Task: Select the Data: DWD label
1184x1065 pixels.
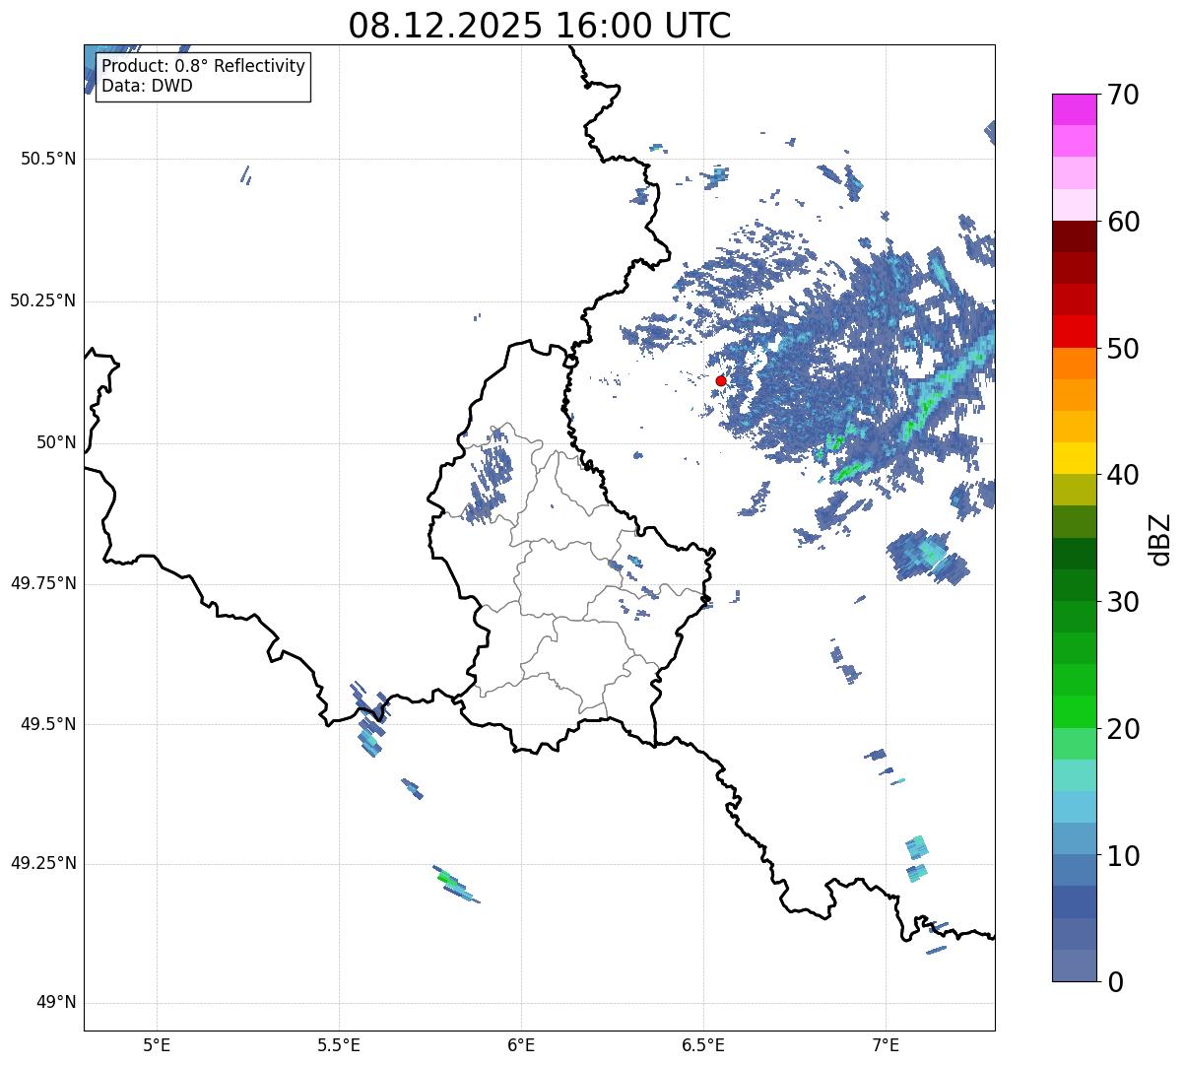Action: point(147,86)
